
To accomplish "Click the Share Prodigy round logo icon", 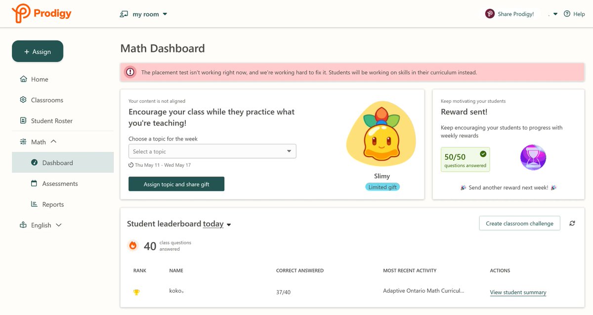I will pyautogui.click(x=490, y=14).
